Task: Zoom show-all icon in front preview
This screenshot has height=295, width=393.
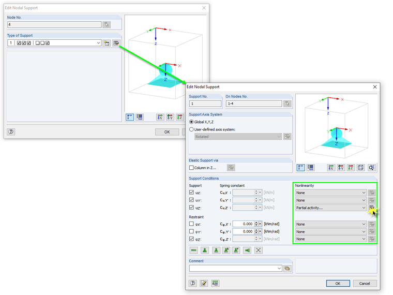Action: pos(371,168)
